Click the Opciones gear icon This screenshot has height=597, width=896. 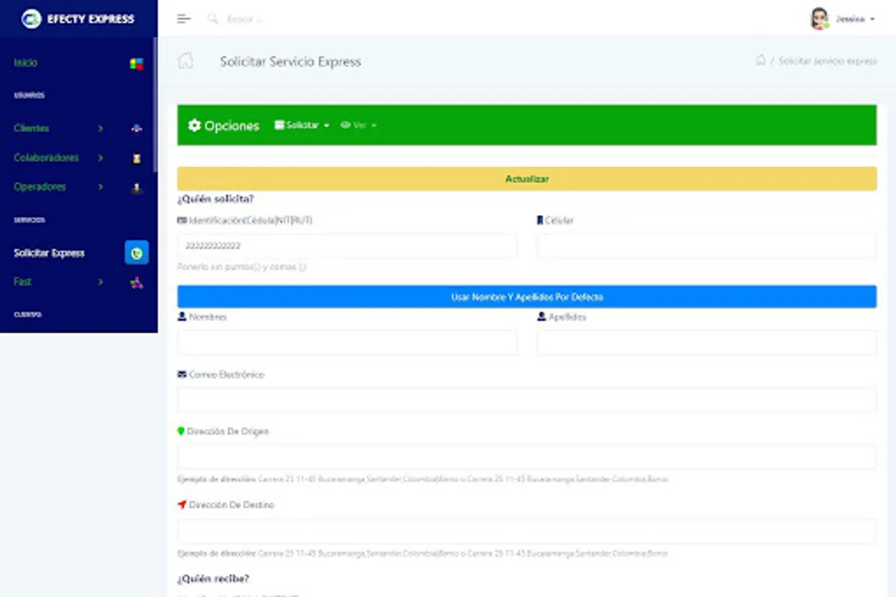(194, 125)
